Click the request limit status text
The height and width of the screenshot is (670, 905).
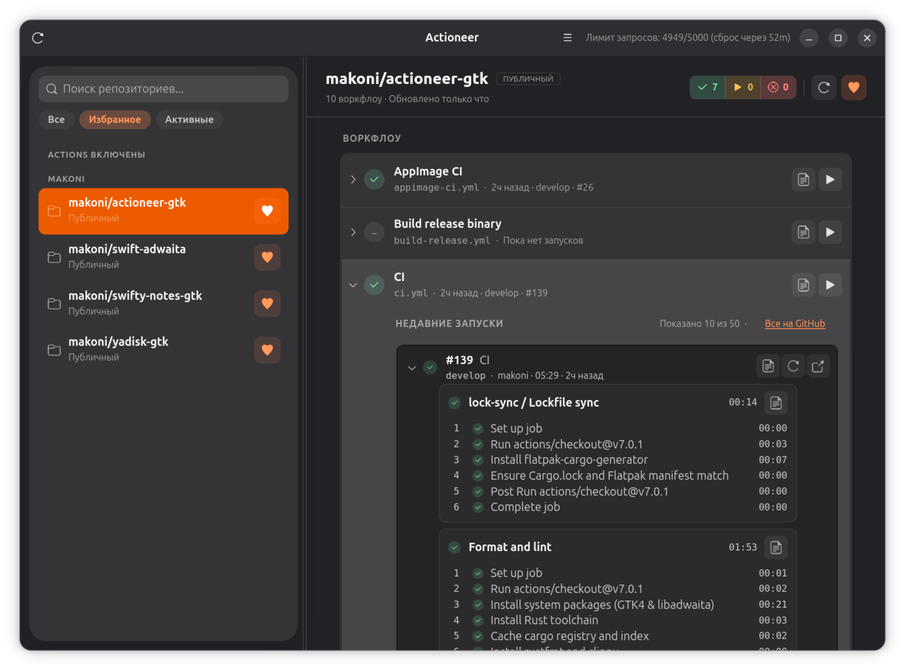[x=688, y=38]
